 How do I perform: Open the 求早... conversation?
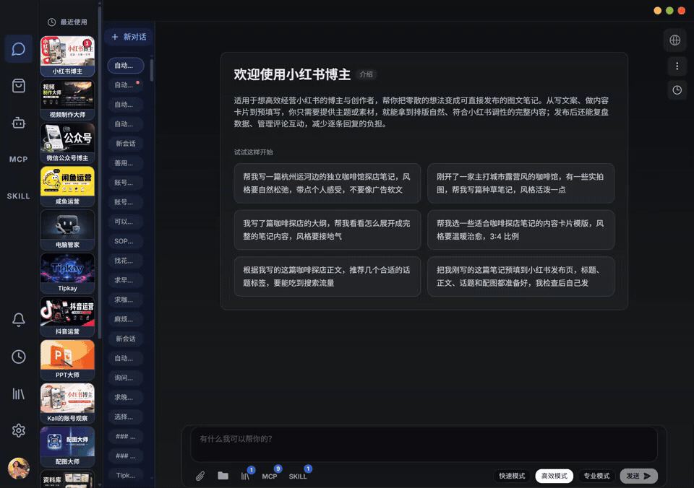tap(126, 280)
